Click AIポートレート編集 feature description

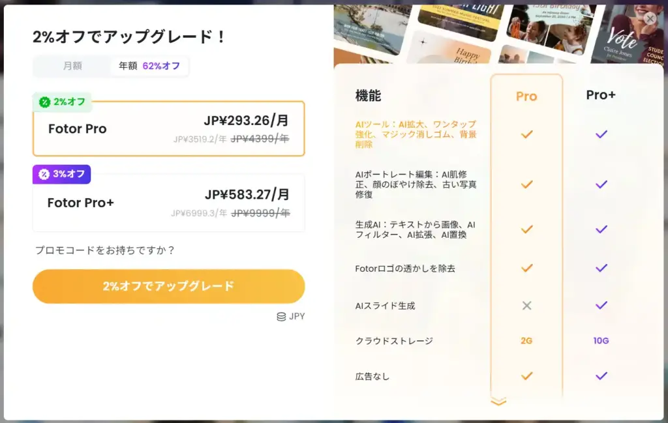click(x=416, y=184)
